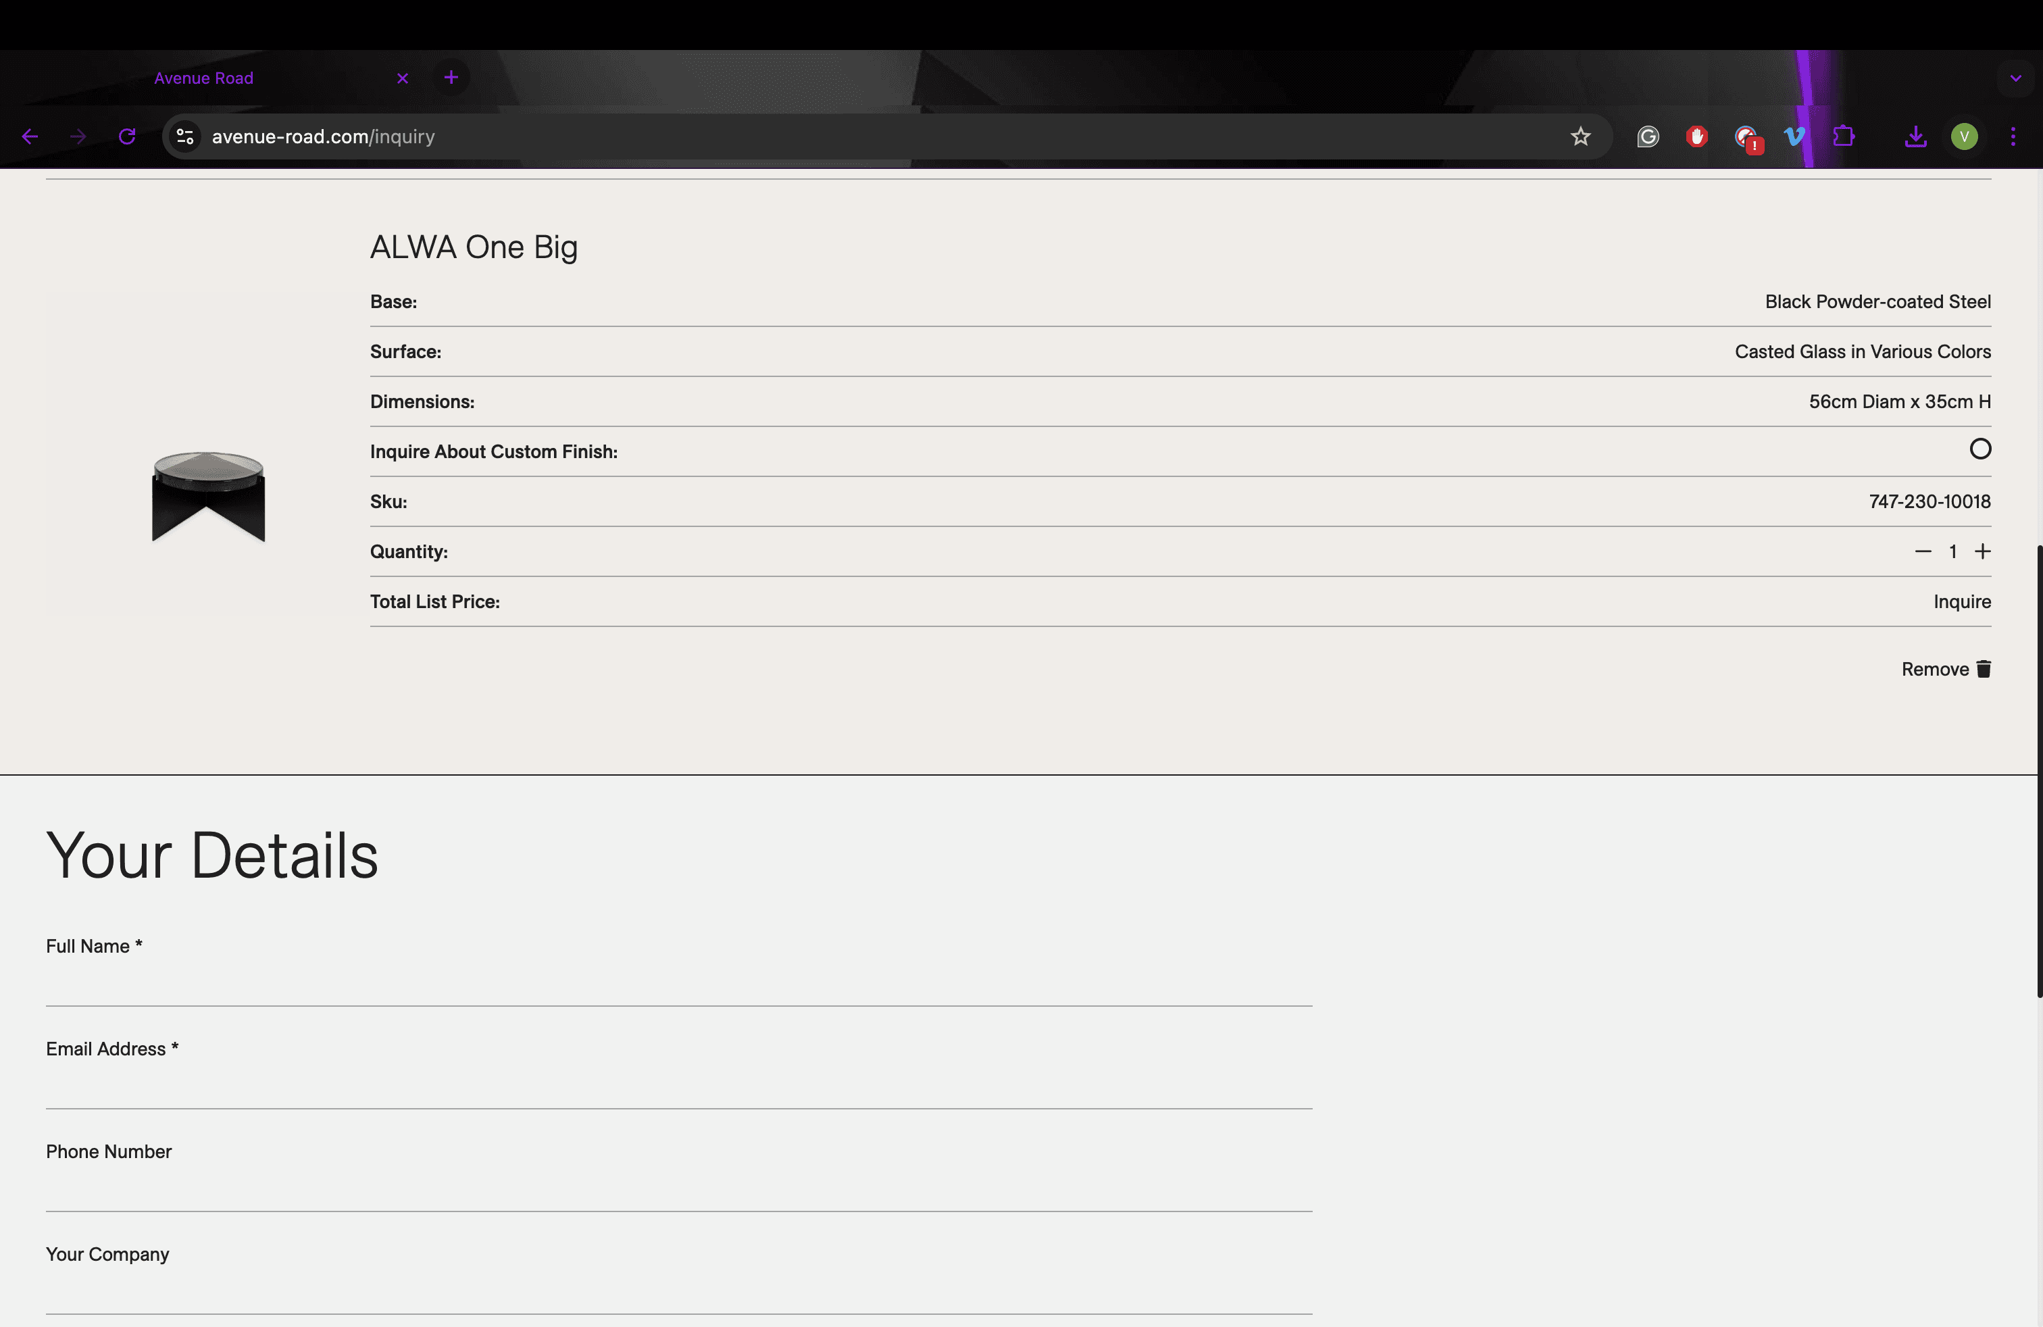Go back using the browser back arrow

(30, 136)
